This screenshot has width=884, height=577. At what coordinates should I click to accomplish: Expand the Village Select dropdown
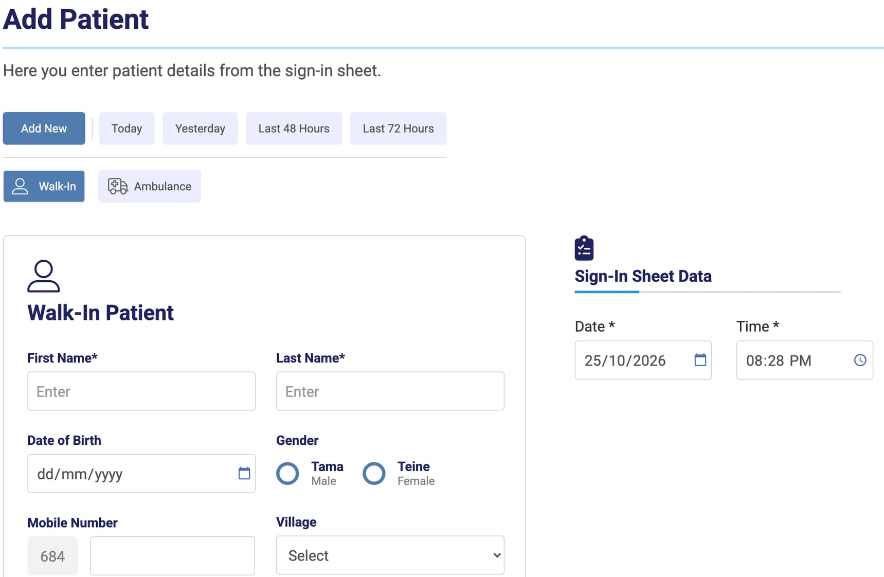pos(390,555)
